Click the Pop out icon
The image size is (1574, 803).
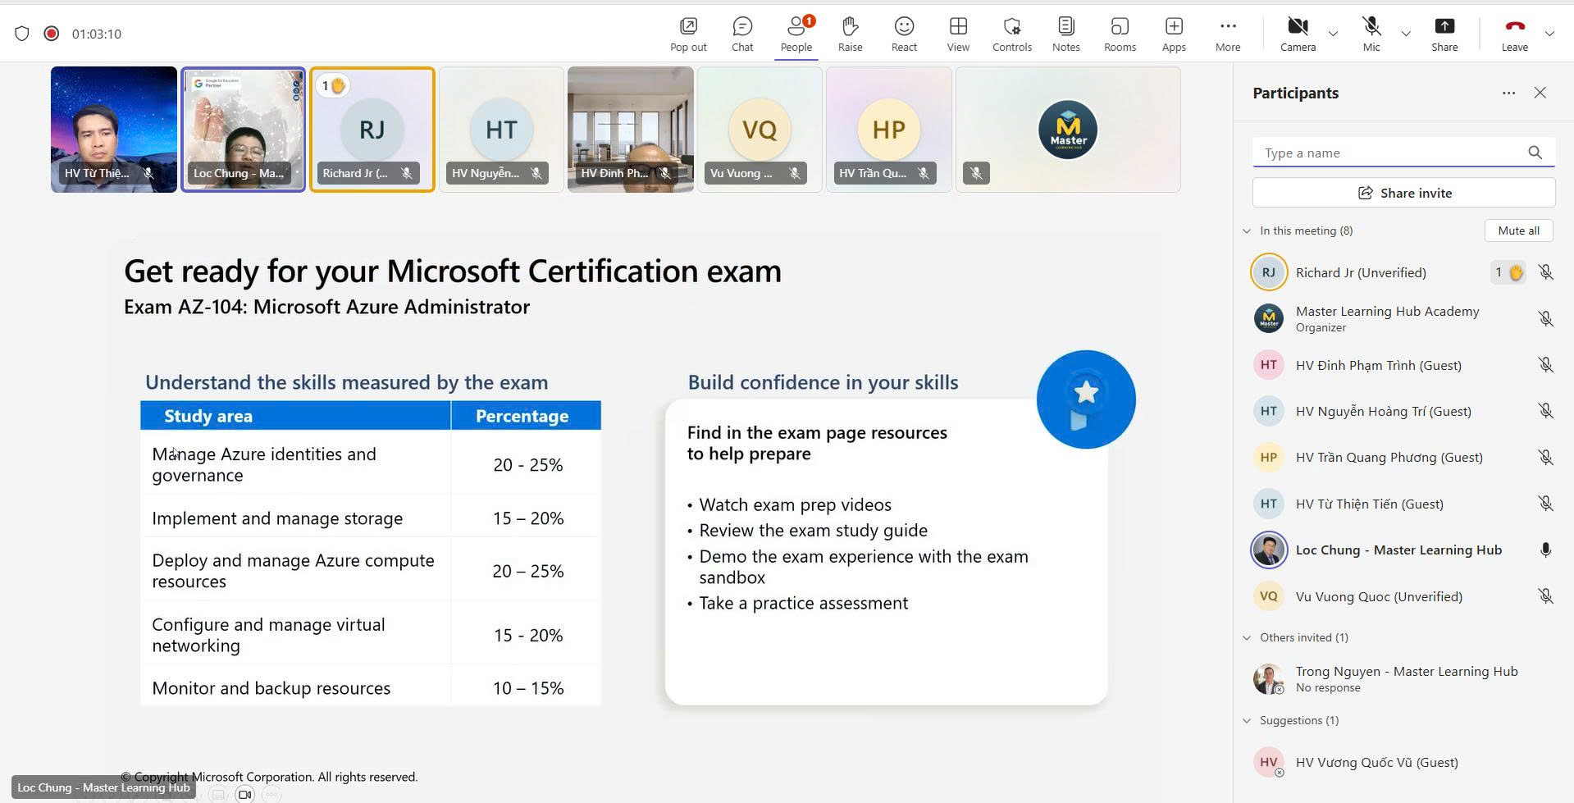pyautogui.click(x=688, y=34)
